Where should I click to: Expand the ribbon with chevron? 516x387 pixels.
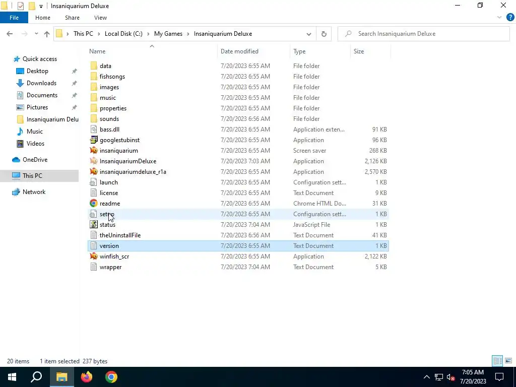pyautogui.click(x=499, y=18)
